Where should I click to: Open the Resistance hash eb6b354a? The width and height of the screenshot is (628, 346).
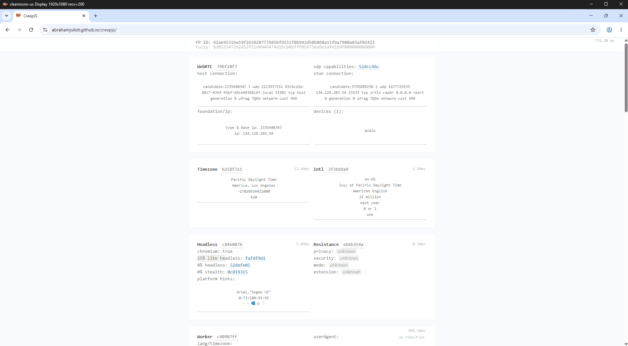(x=353, y=245)
